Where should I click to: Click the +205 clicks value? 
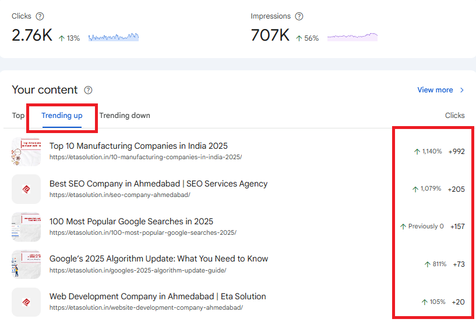(456, 189)
